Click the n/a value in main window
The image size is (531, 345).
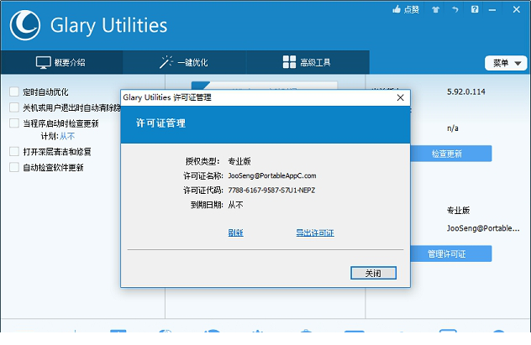click(453, 128)
